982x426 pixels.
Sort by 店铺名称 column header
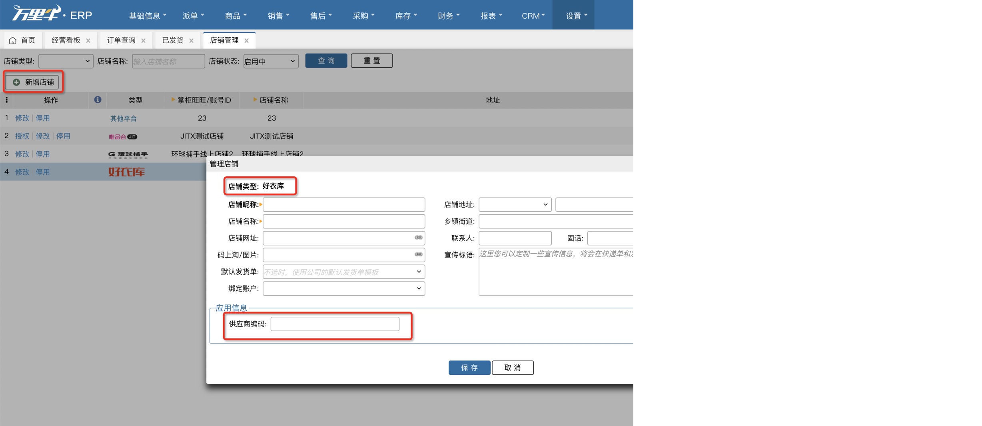point(271,100)
